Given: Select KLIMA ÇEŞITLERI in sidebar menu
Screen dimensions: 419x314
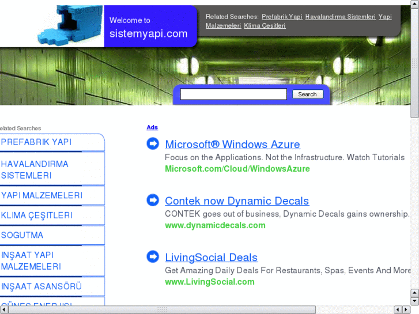Looking at the screenshot, I should pos(37,215).
